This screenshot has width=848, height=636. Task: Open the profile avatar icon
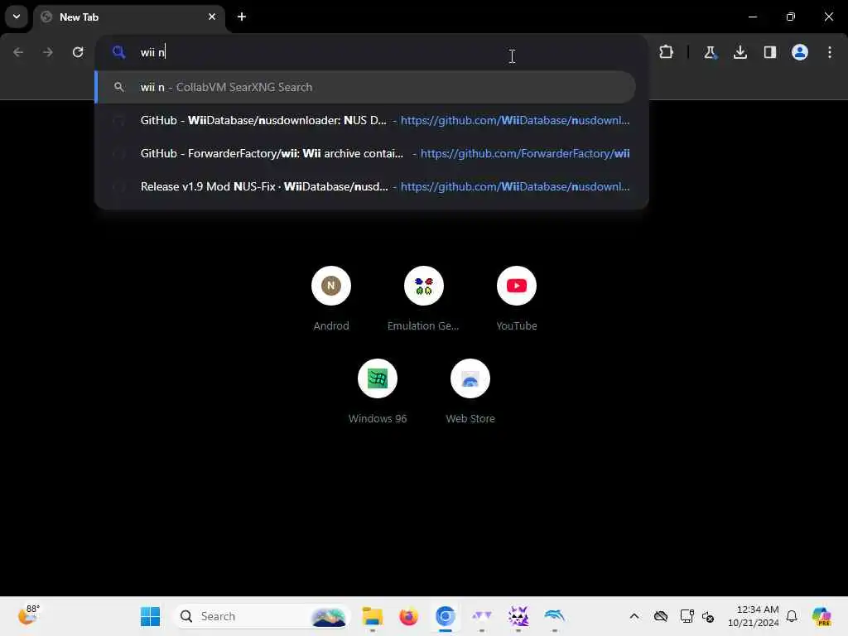click(800, 52)
